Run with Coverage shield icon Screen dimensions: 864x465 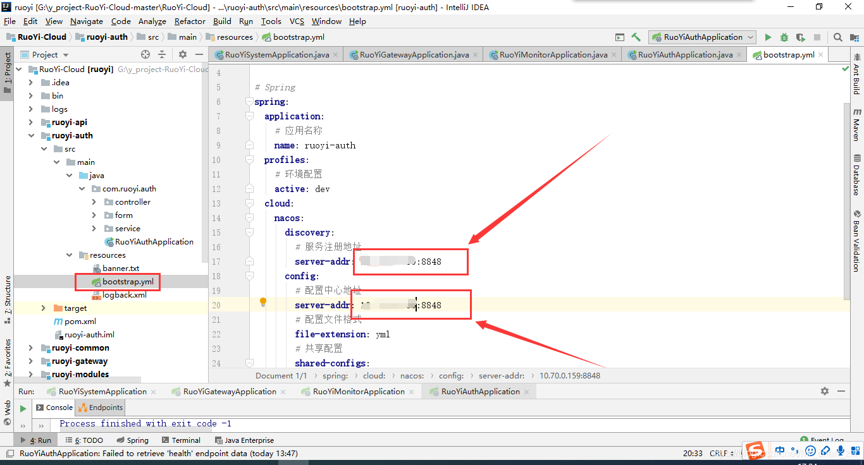801,37
